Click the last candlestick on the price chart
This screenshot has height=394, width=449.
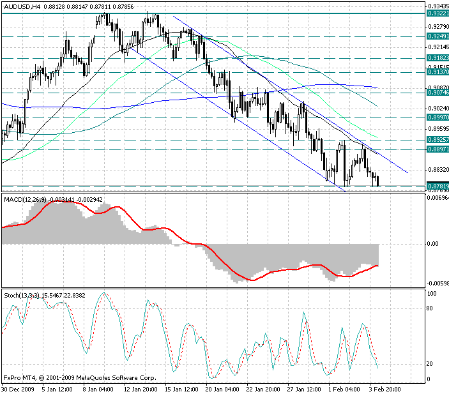coord(378,181)
